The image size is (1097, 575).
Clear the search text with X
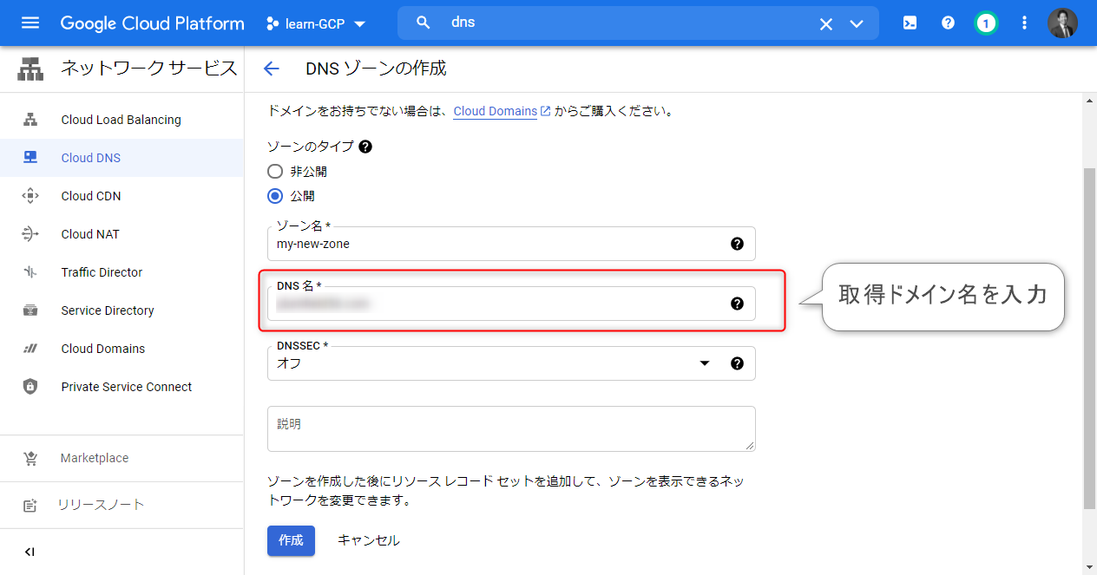click(826, 23)
